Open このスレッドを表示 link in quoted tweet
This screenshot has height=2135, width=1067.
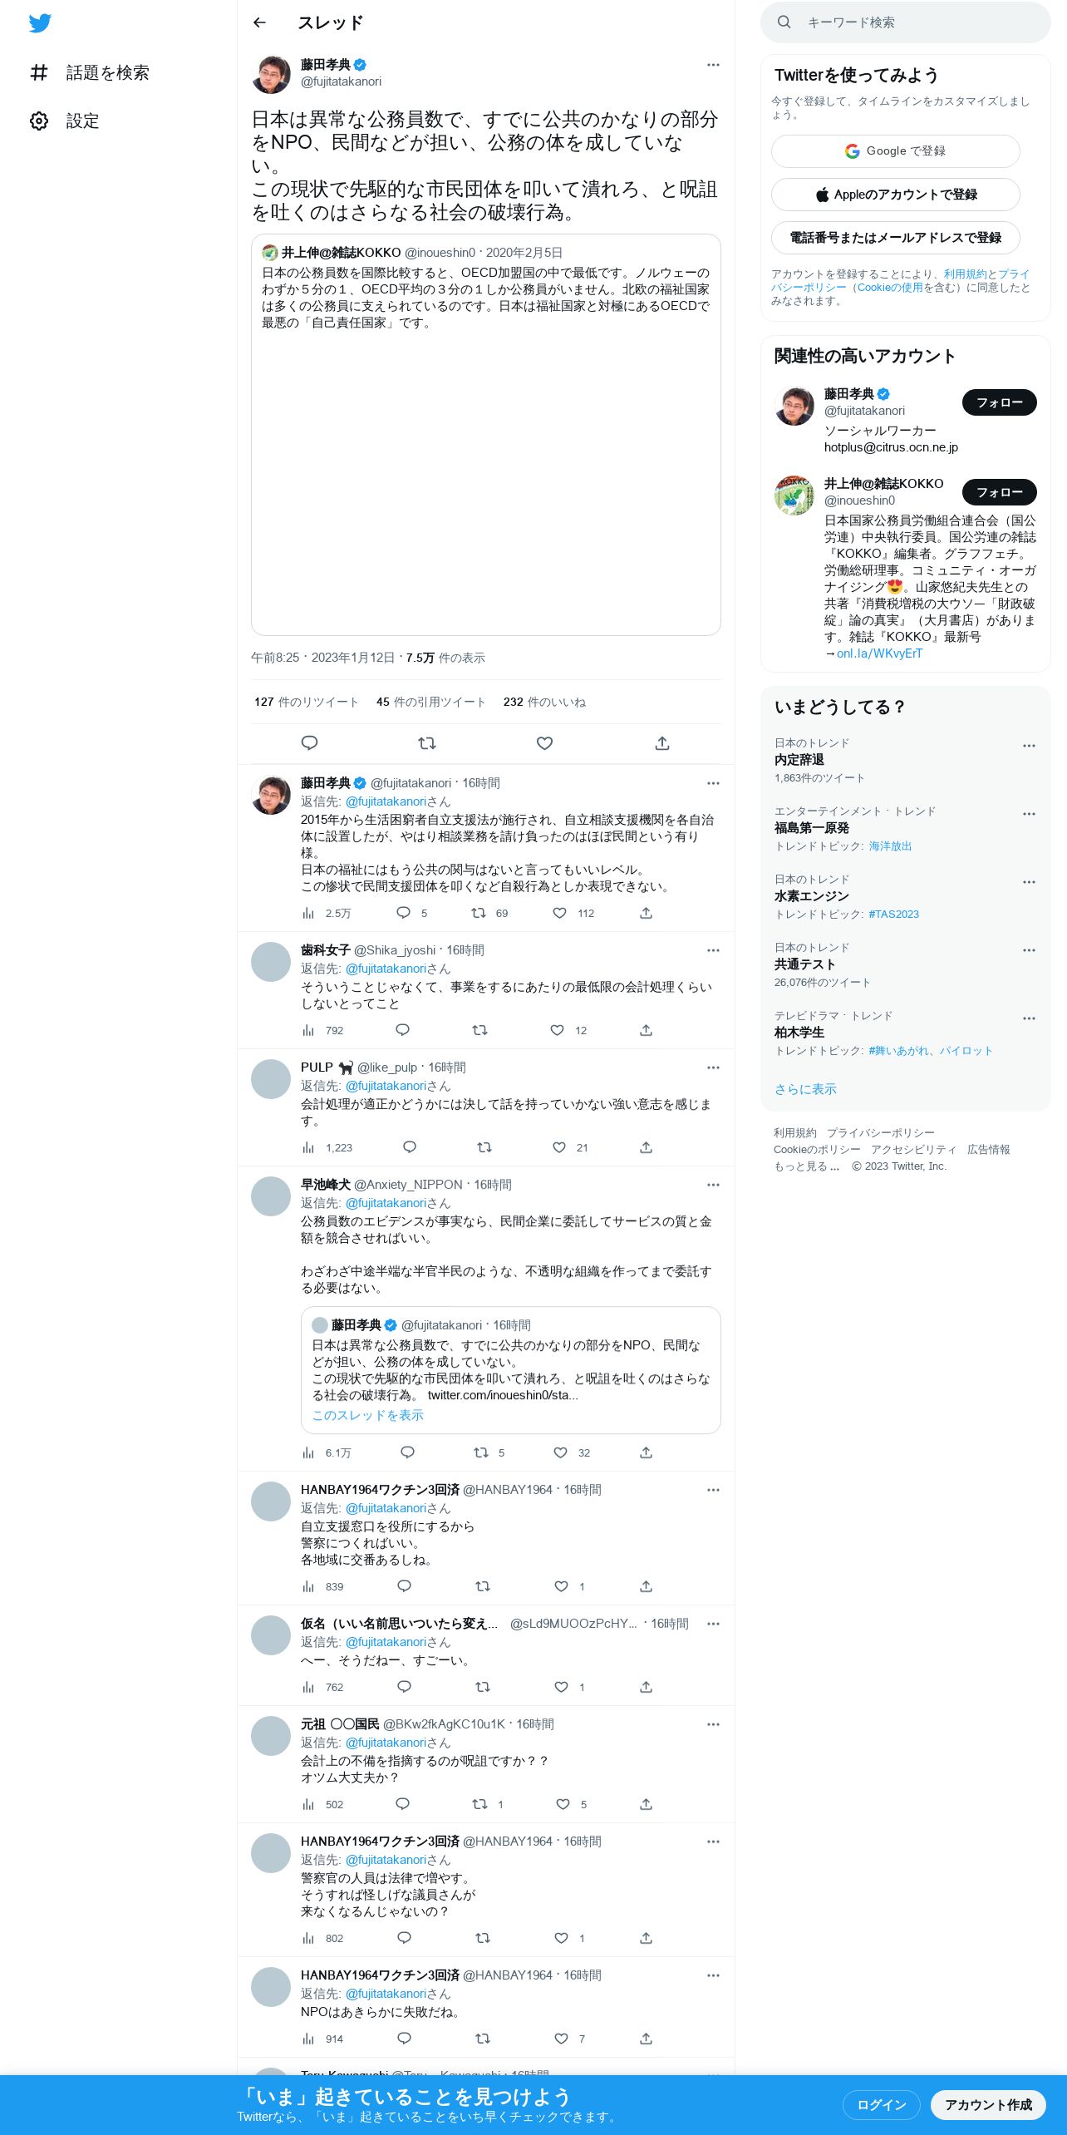(367, 1415)
